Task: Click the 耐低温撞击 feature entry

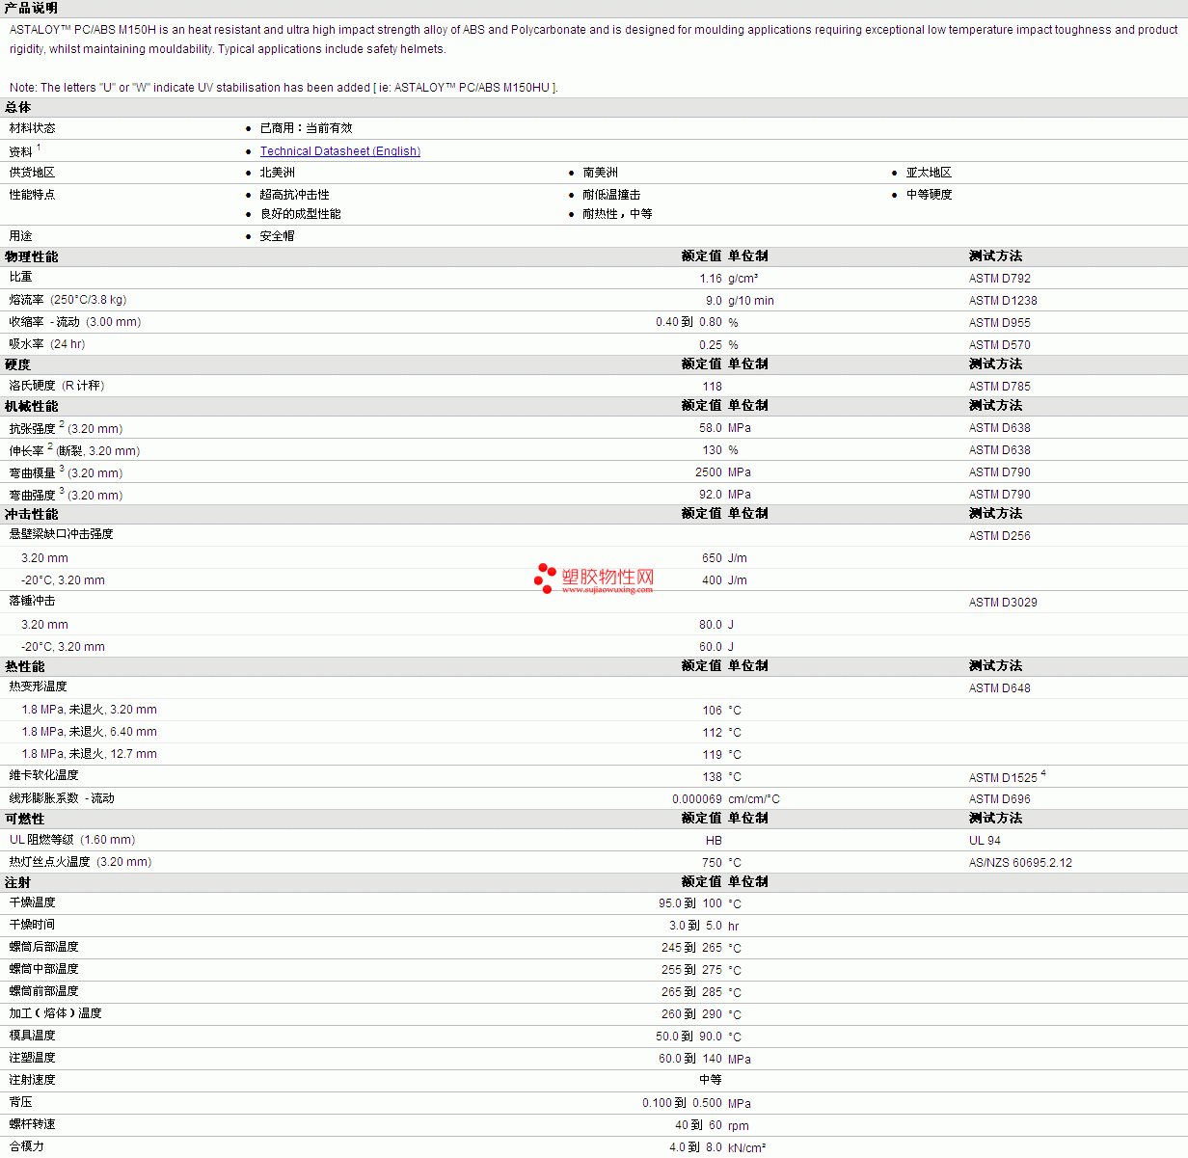Action: click(x=611, y=195)
